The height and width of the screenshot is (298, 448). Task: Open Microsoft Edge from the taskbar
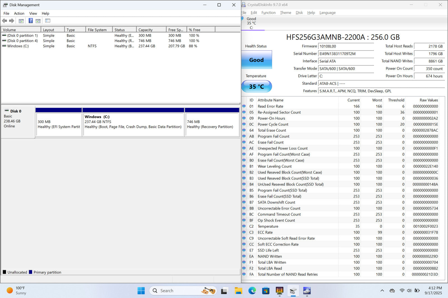click(252, 291)
